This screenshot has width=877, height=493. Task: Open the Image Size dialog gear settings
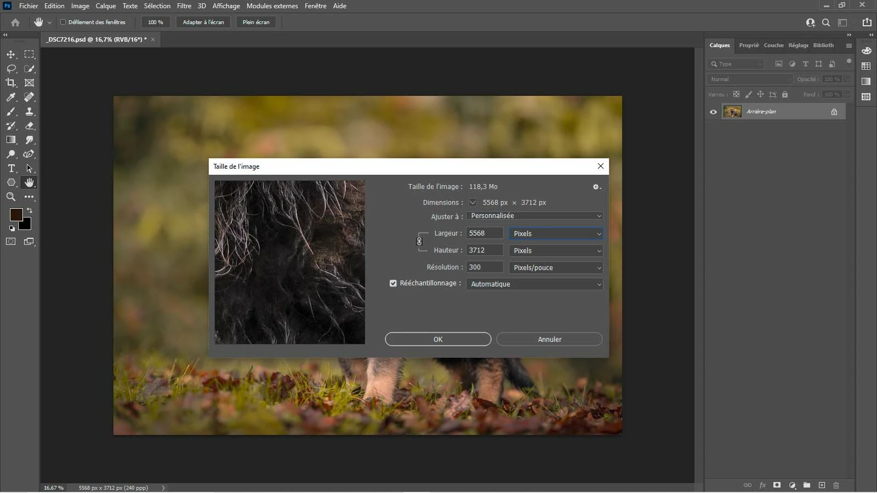(x=596, y=187)
